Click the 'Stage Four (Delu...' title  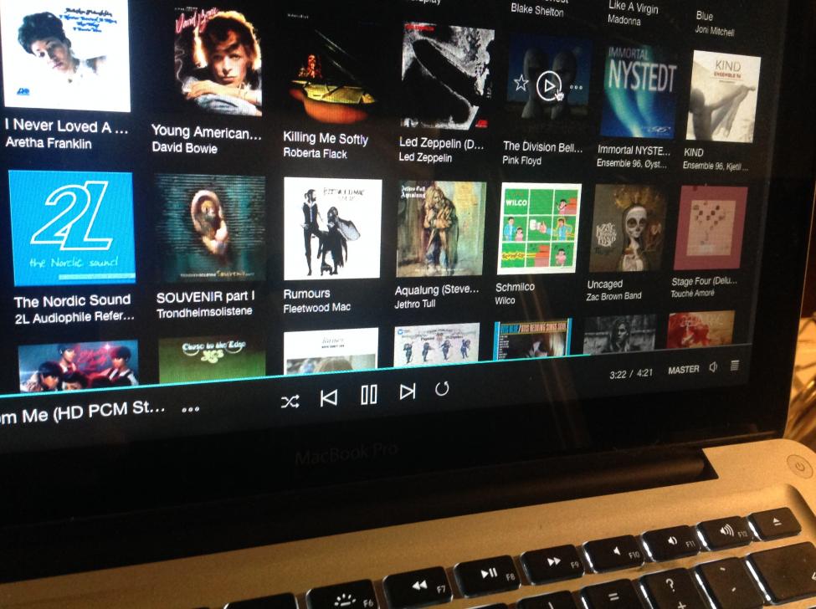pyautogui.click(x=704, y=281)
